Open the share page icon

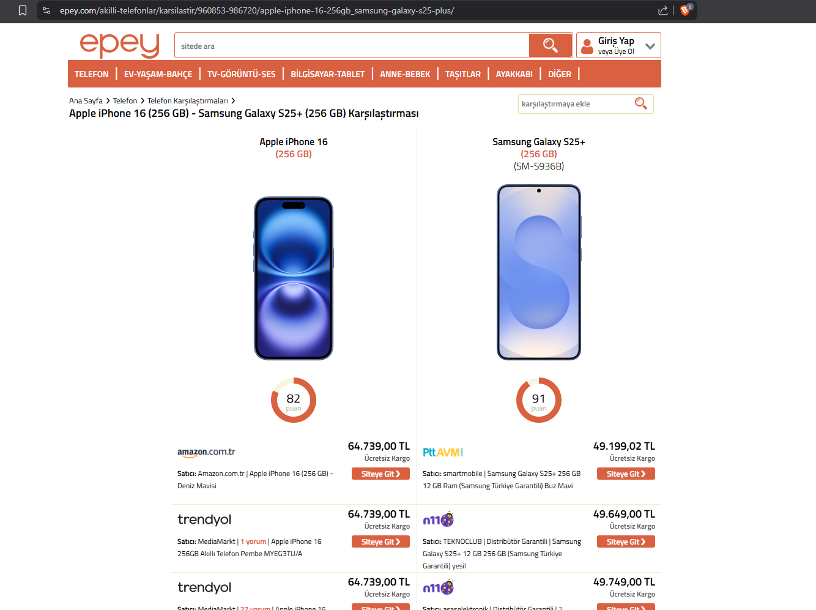click(x=663, y=10)
